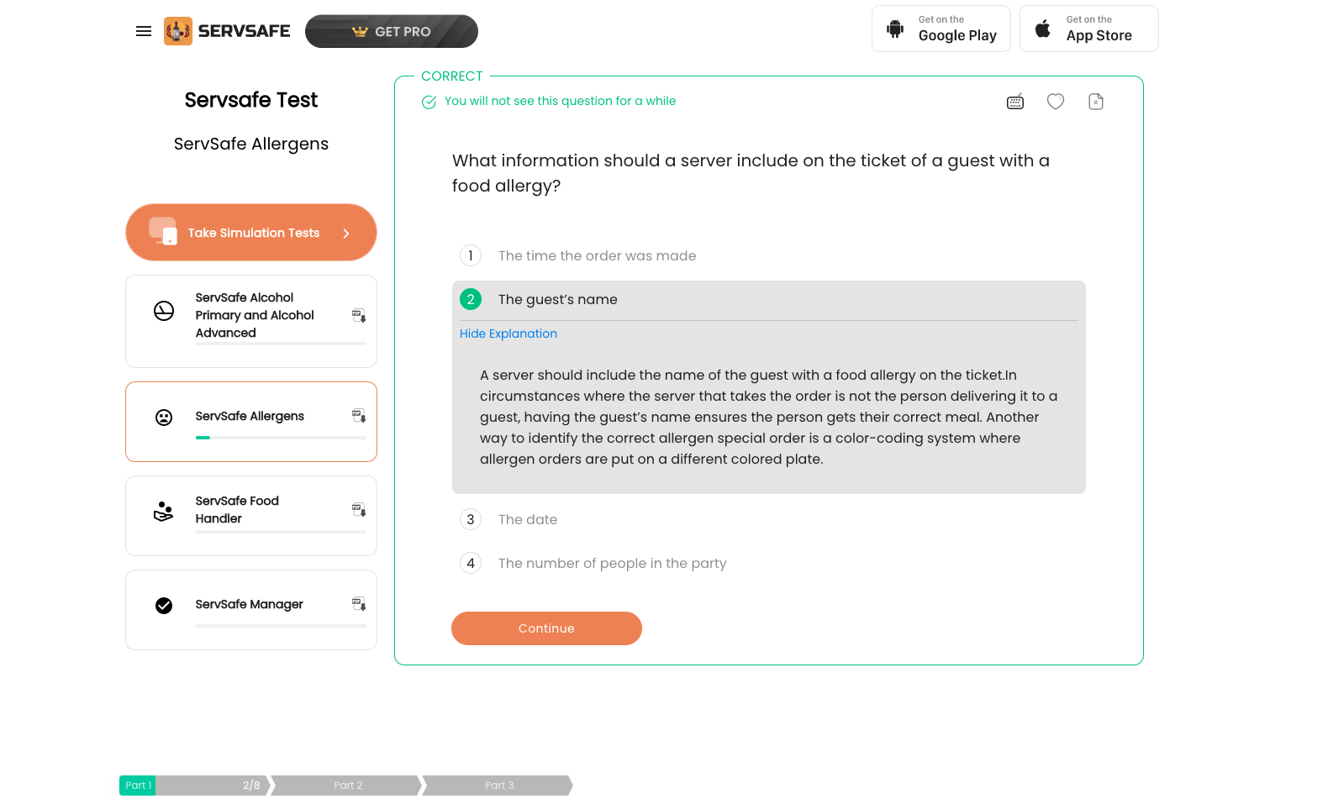1333x804 pixels.
Task: Click the Continue button
Action: (x=546, y=628)
